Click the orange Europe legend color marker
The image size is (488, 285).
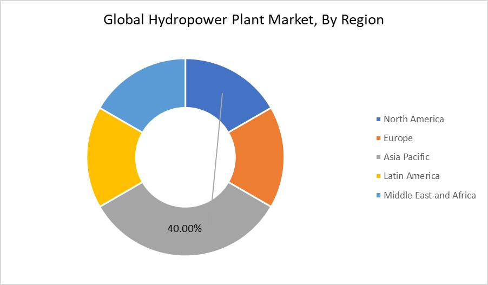pyautogui.click(x=379, y=138)
